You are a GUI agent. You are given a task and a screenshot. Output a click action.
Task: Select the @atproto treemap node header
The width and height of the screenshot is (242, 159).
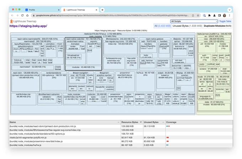coord(183,39)
